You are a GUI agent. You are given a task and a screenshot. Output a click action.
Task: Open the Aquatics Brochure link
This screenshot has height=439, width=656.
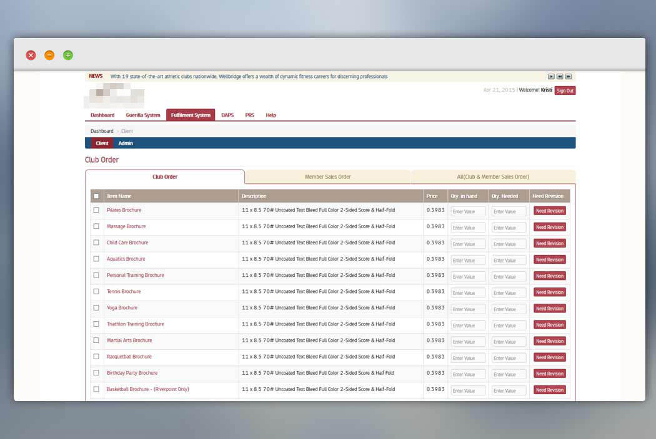tap(126, 259)
